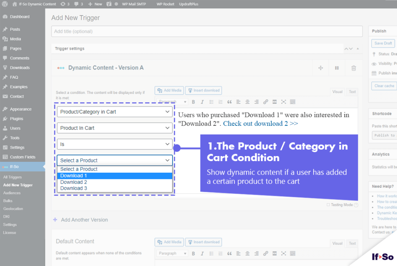Open the updates icon showing 3
The height and width of the screenshot is (266, 397).
(x=65, y=4)
